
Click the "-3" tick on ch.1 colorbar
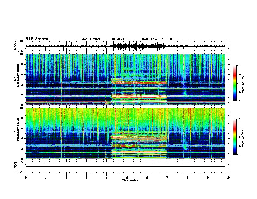(239, 65)
